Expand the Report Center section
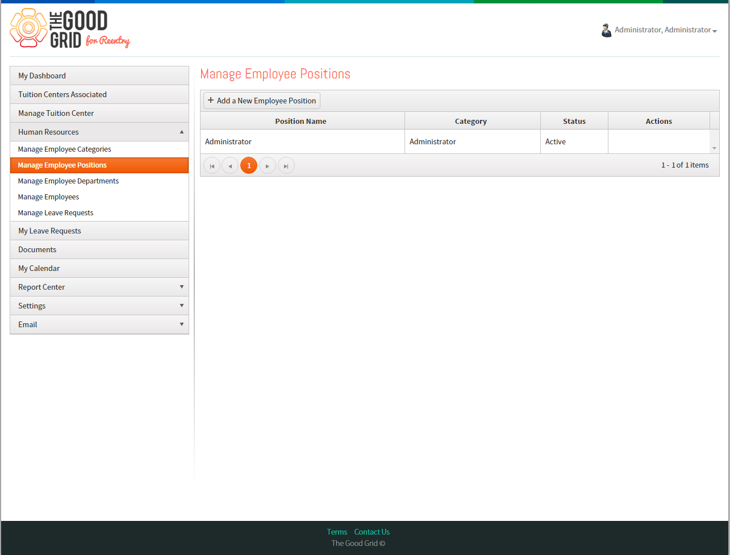 pyautogui.click(x=99, y=287)
